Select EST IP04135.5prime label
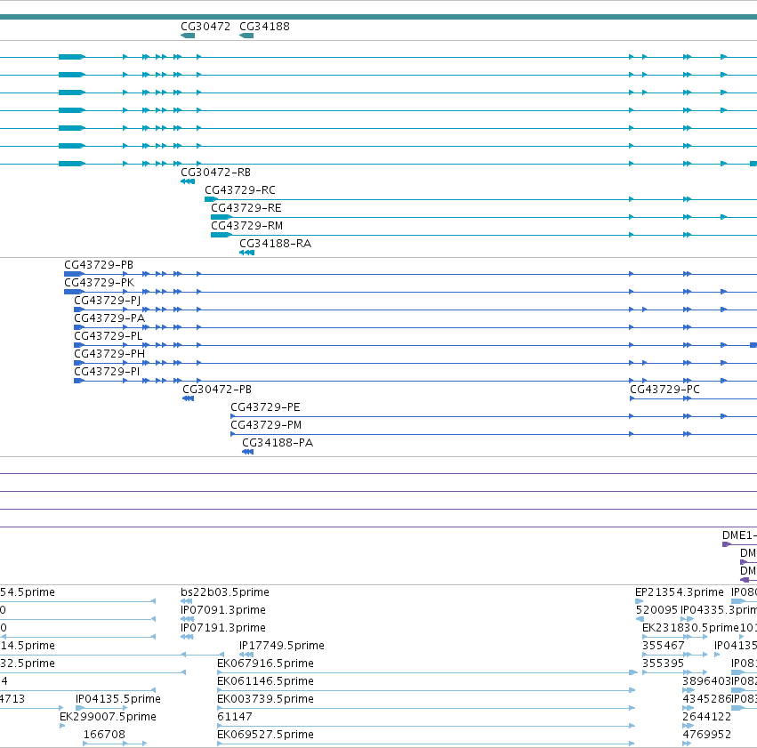The height and width of the screenshot is (748, 757). (118, 699)
